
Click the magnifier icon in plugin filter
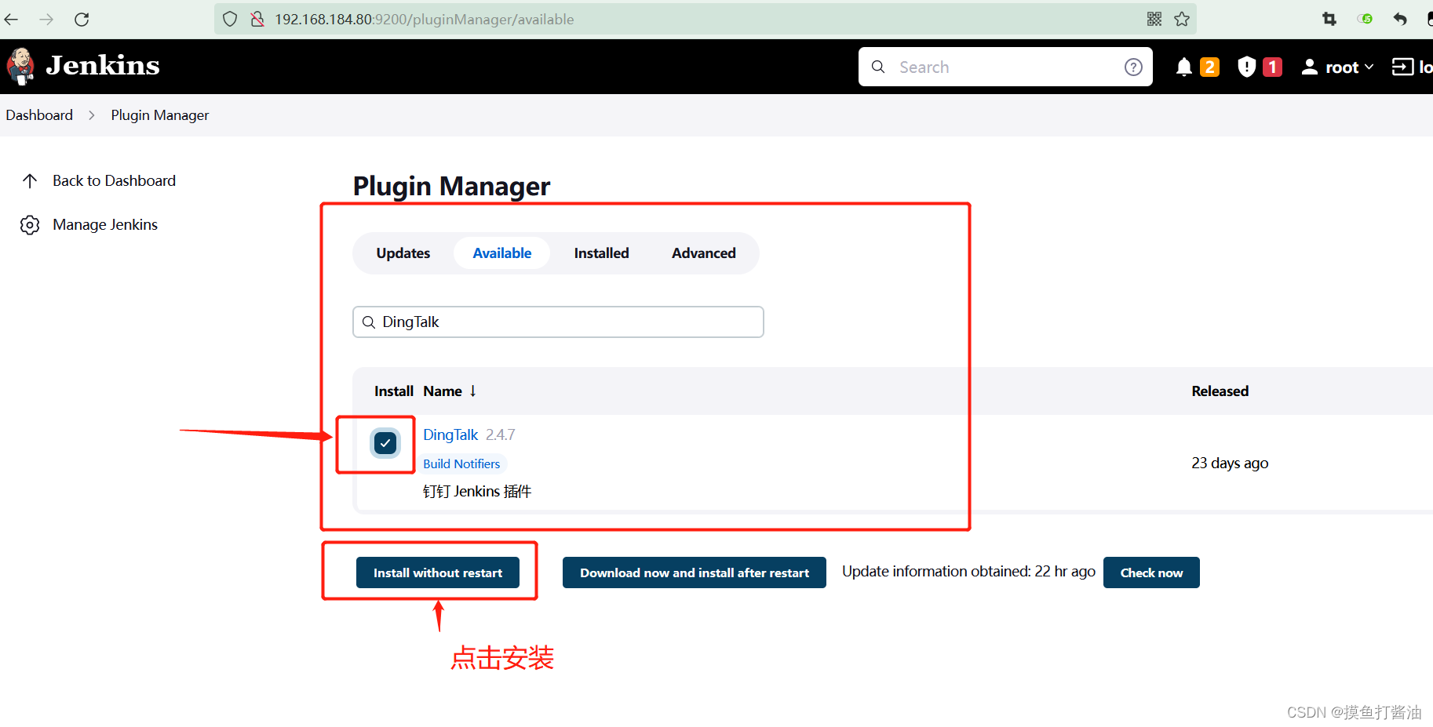[369, 322]
